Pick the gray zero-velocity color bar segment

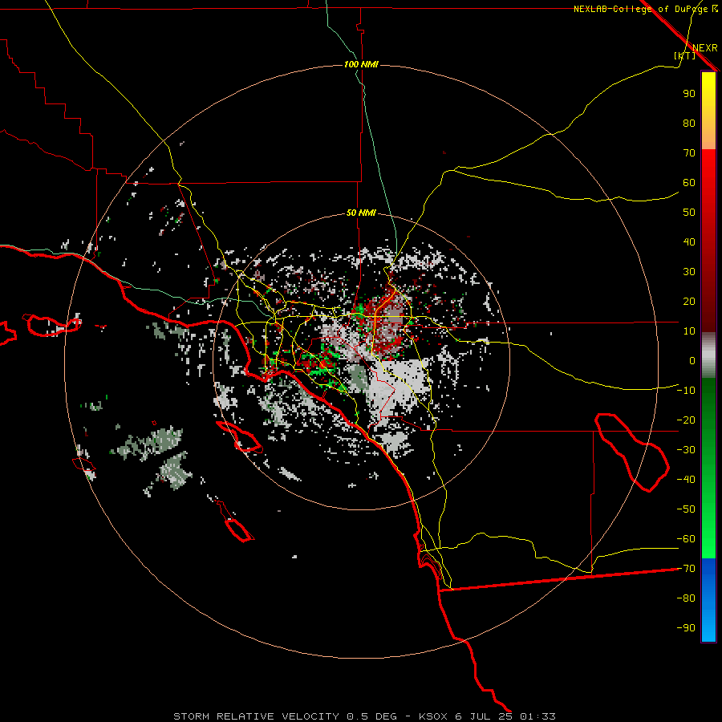coord(708,355)
